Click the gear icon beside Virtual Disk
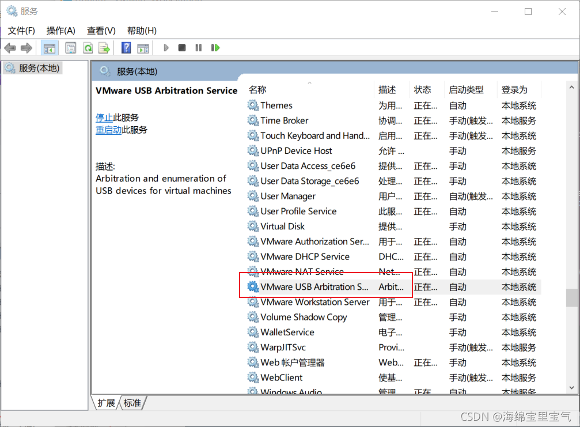580x427 pixels. tap(253, 226)
